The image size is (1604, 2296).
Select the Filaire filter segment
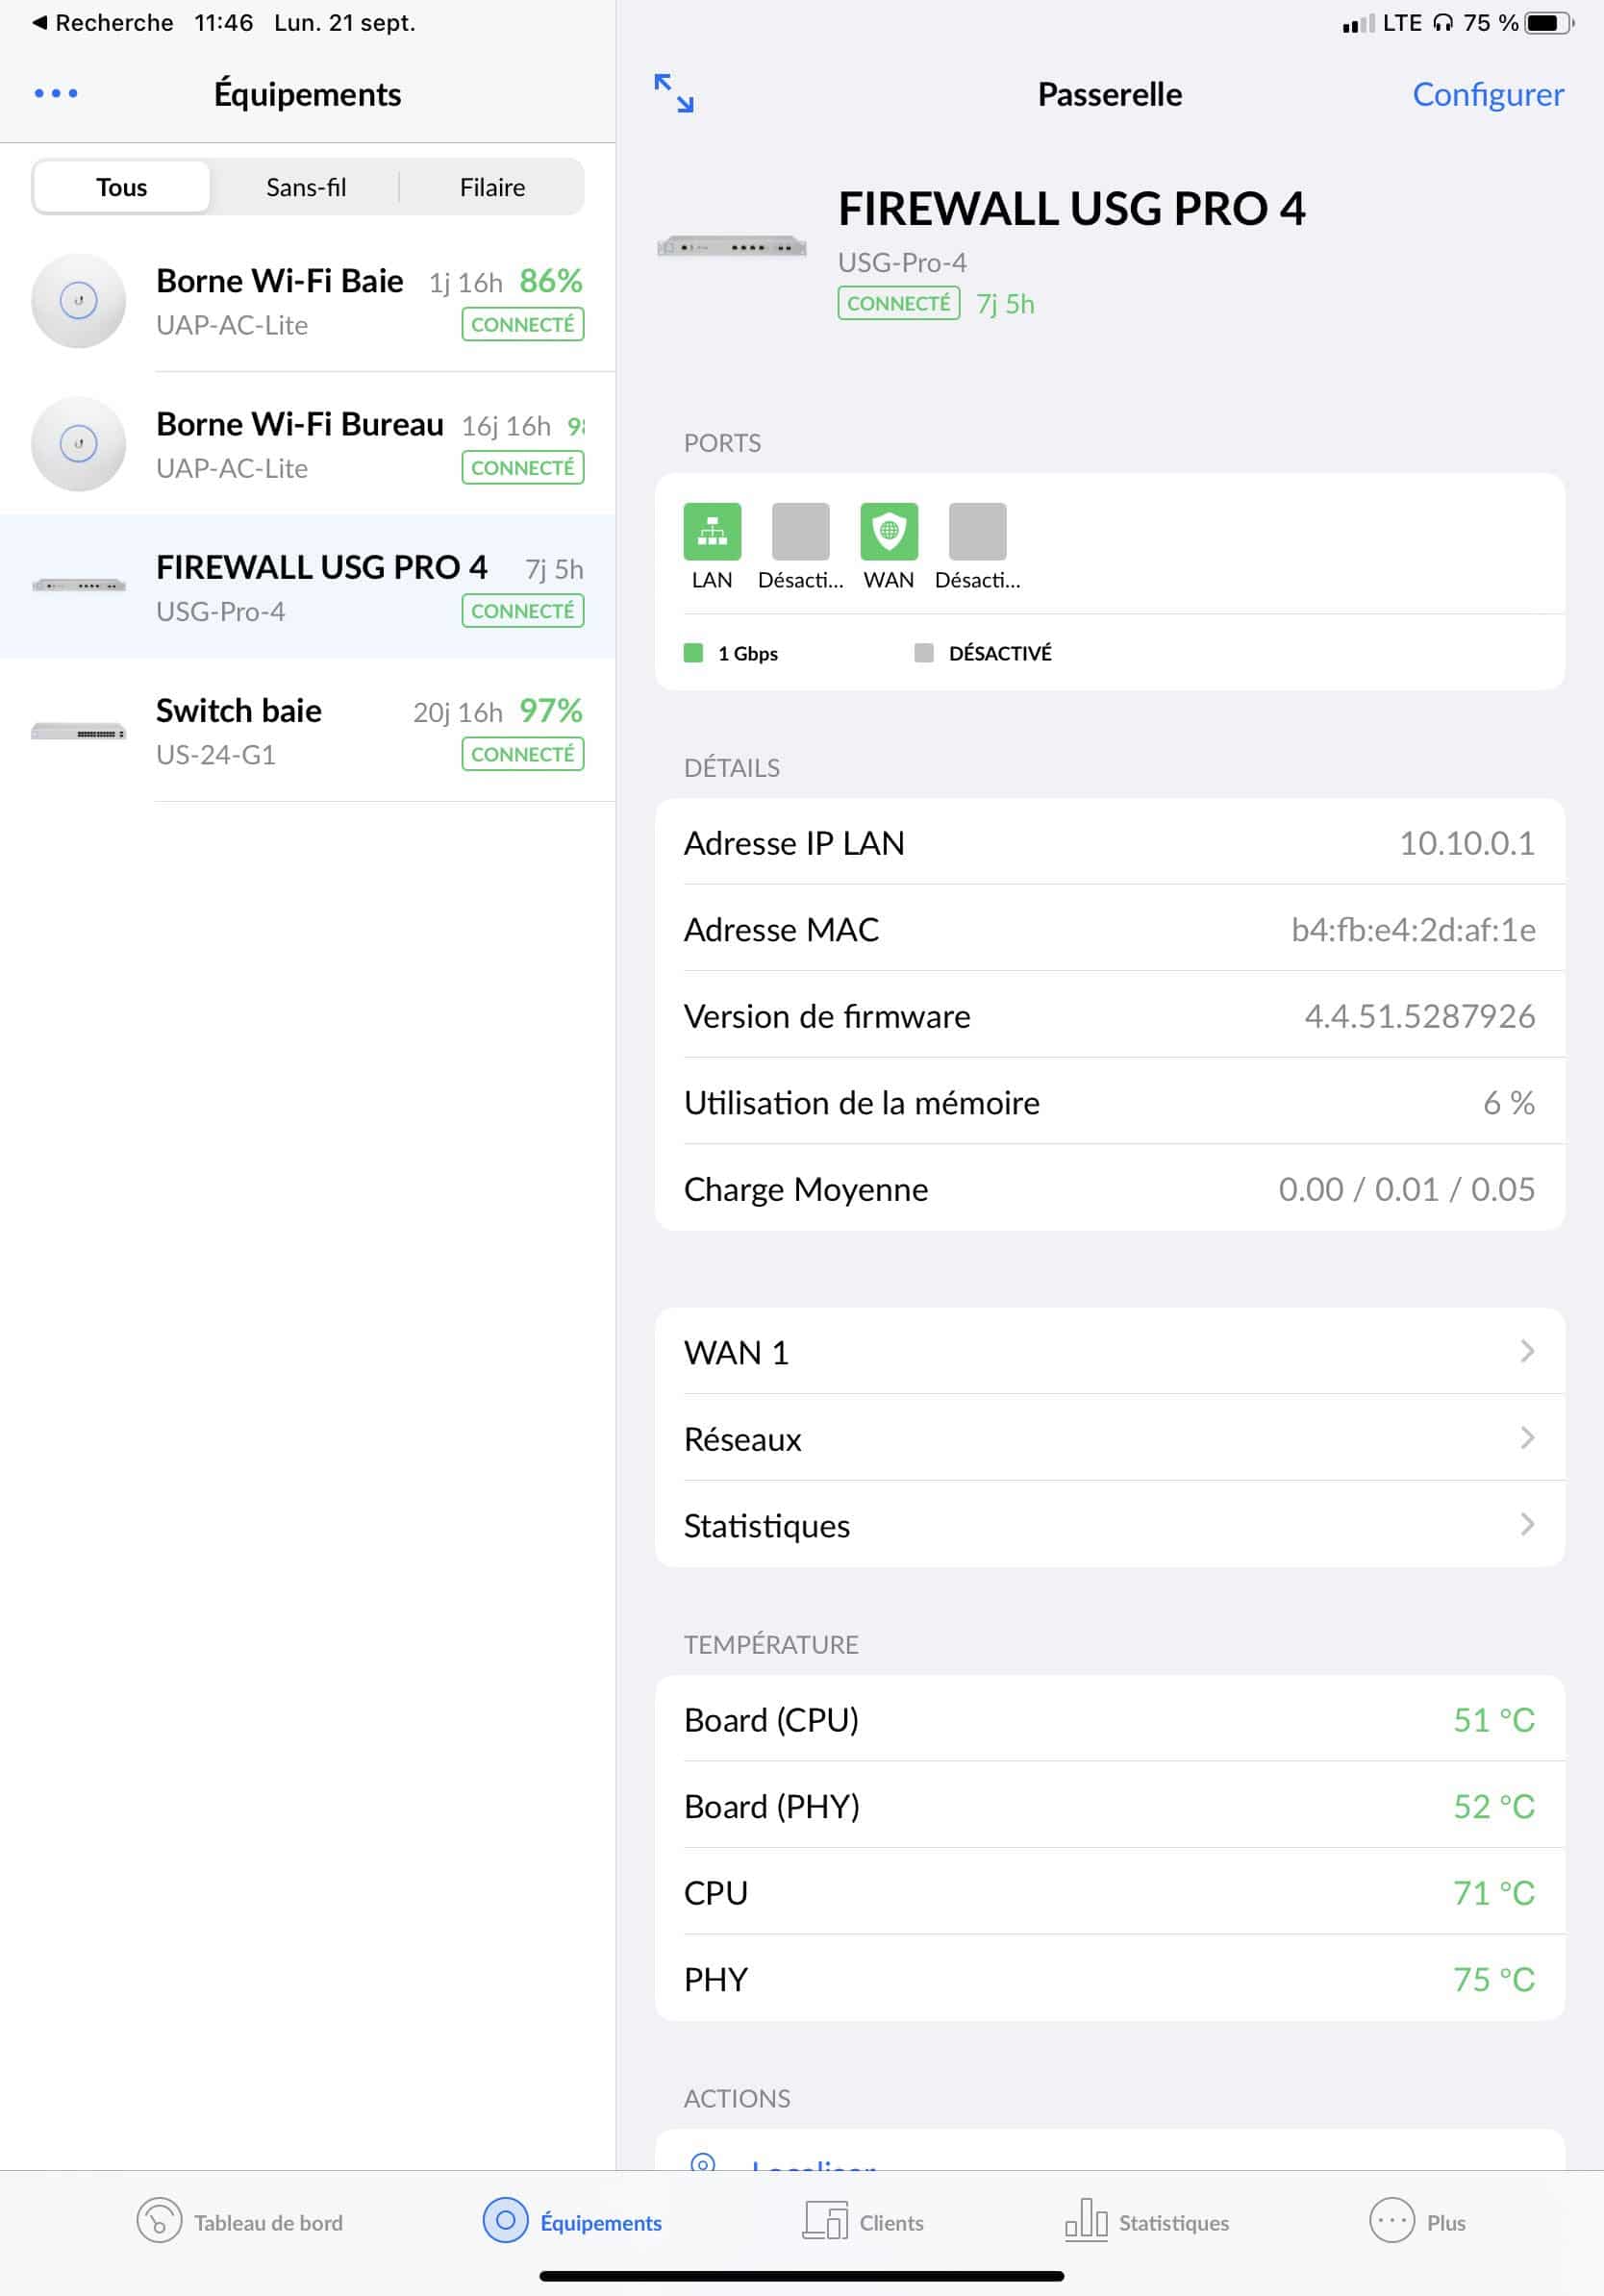click(492, 187)
